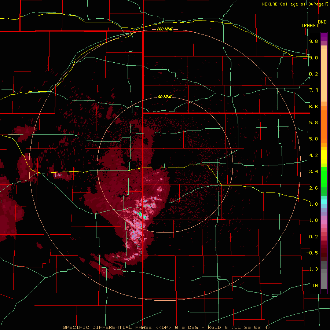Click the 5.0 legend value
The width and height of the screenshot is (330, 330).
313,139
